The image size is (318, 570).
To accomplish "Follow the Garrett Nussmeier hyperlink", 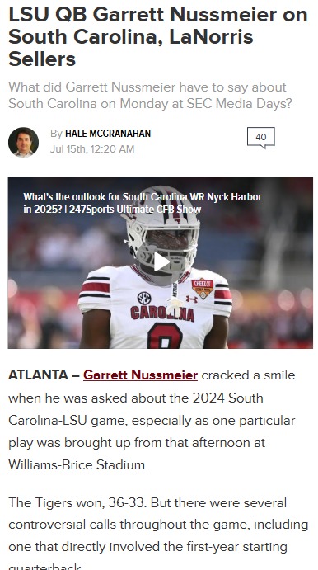I will click(140, 375).
